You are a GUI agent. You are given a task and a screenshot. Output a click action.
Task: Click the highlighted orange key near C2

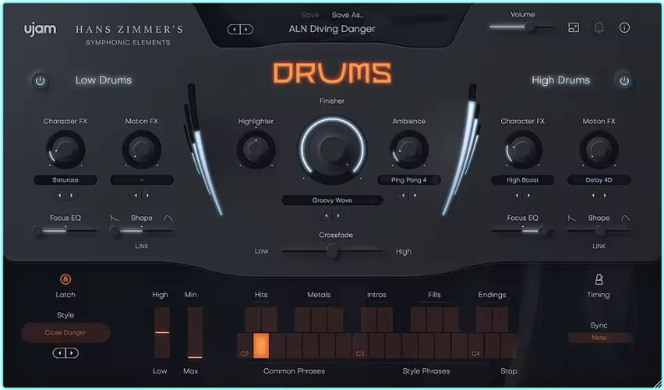pos(261,346)
